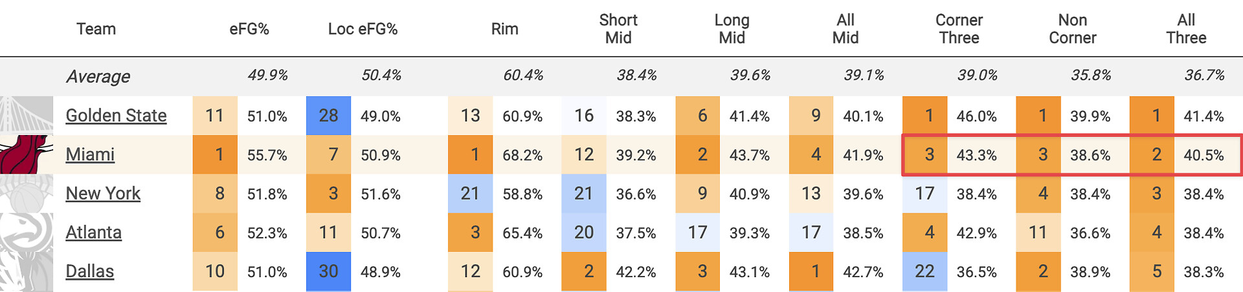
Task: Click the Miami Heat team logo
Action: pyautogui.click(x=27, y=154)
